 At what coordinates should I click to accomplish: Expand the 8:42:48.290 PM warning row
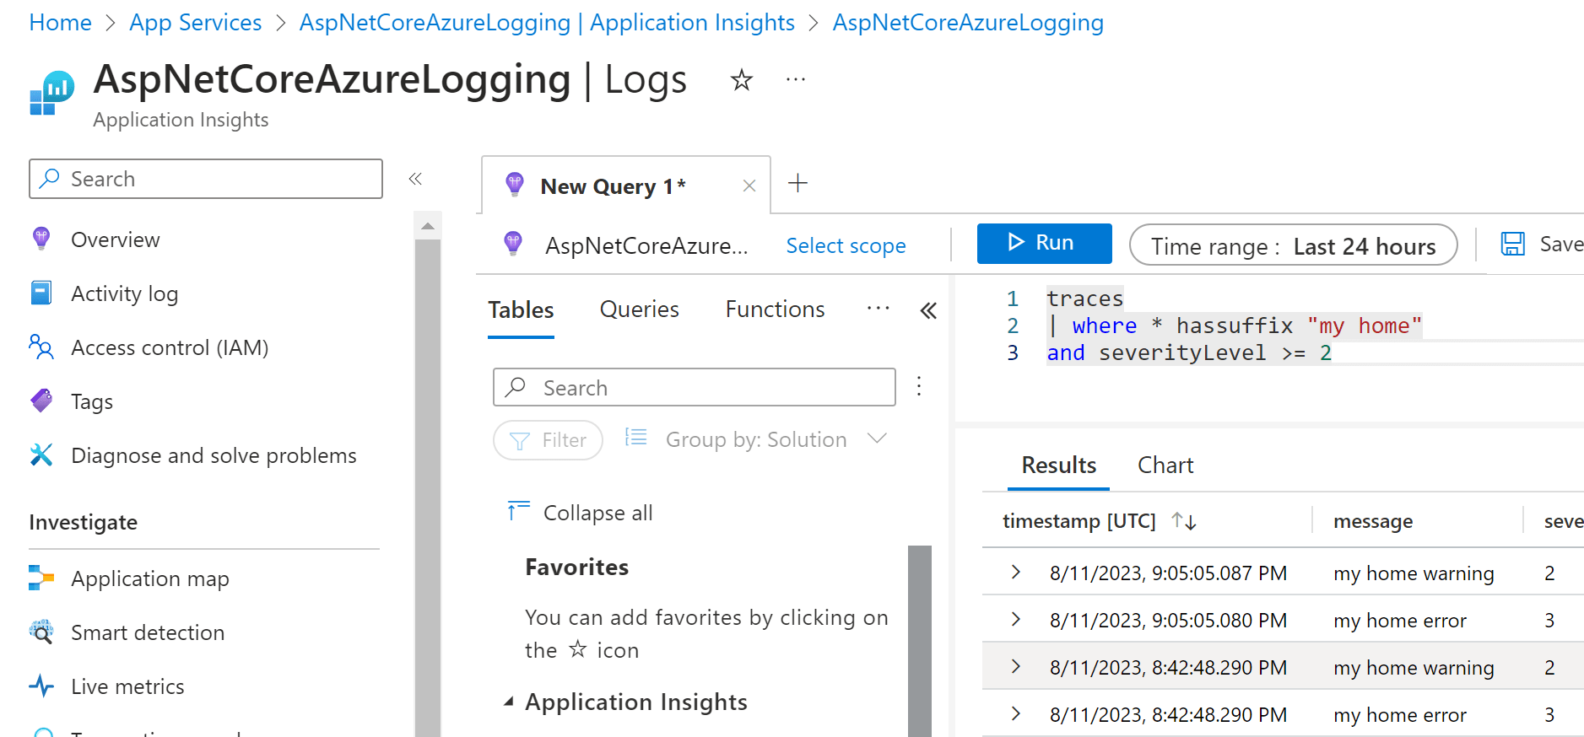click(1016, 667)
